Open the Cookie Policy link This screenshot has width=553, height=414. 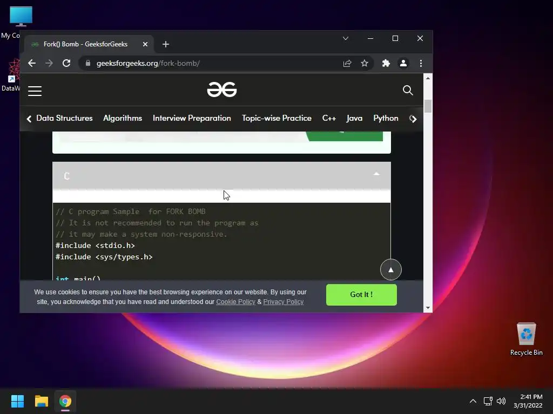pyautogui.click(x=235, y=302)
